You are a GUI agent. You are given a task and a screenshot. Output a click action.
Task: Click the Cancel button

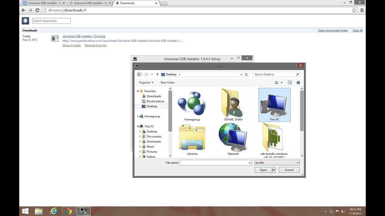(289, 170)
